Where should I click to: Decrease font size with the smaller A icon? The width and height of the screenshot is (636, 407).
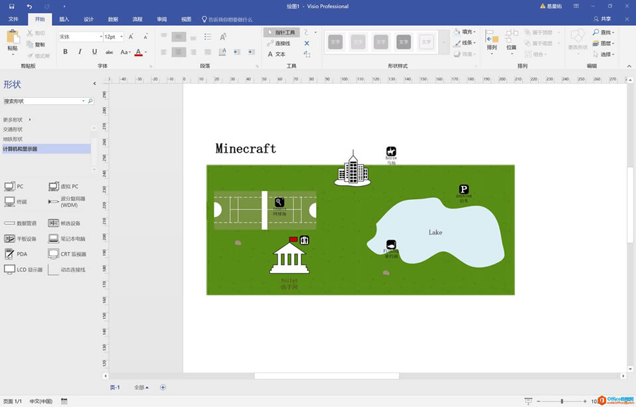click(x=145, y=37)
